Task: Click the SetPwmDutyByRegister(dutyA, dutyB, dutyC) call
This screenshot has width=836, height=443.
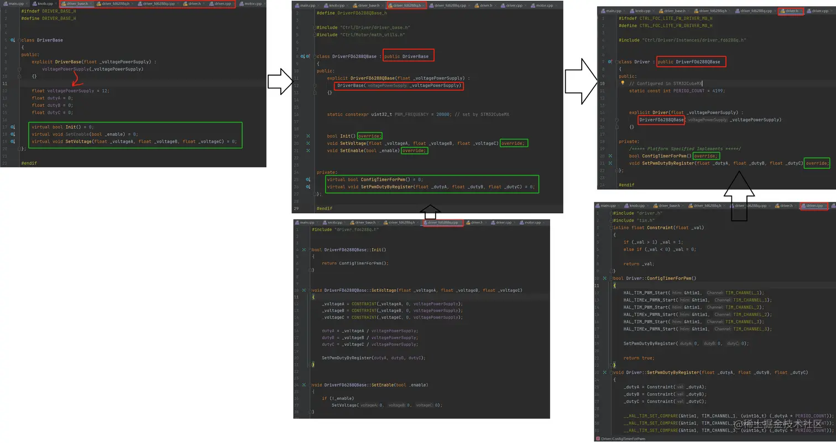Action: tap(374, 358)
